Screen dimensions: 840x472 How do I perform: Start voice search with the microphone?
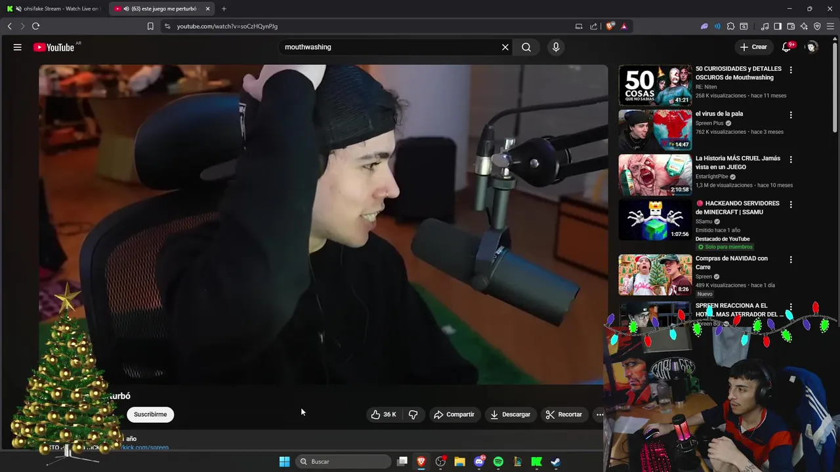(x=556, y=47)
